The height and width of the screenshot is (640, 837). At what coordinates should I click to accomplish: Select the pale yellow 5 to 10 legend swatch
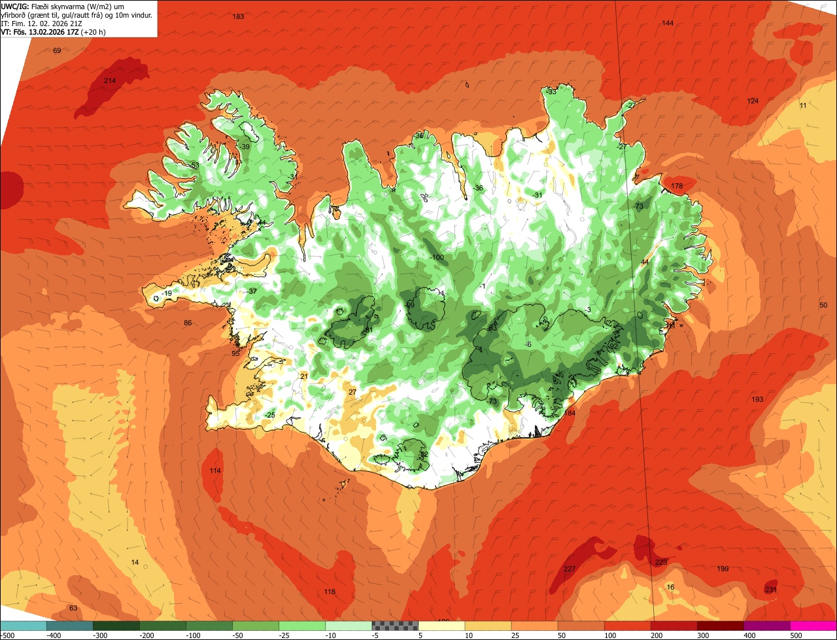tap(441, 626)
